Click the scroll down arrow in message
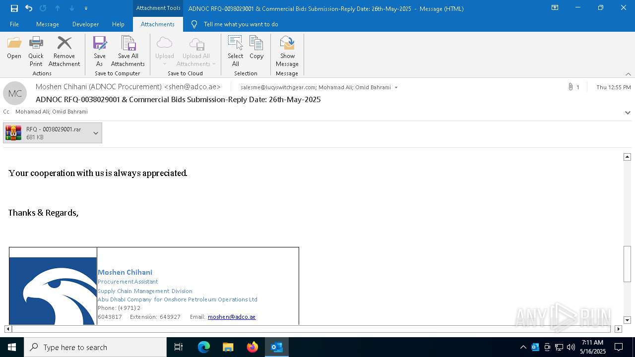The height and width of the screenshot is (357, 635). 627,320
